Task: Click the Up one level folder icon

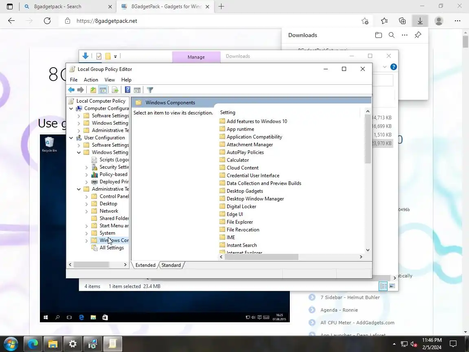Action: (x=93, y=90)
